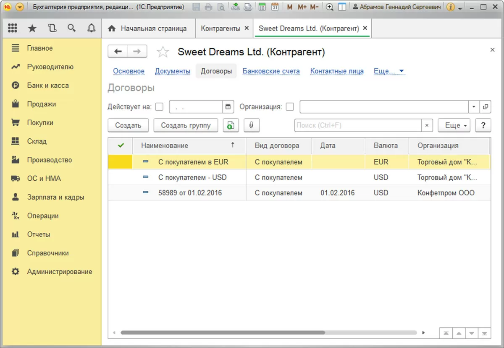
Task: Switch to the Контрагенты tab
Action: click(221, 29)
